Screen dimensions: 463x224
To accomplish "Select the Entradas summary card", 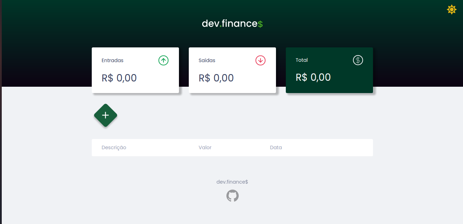I will tap(135, 70).
